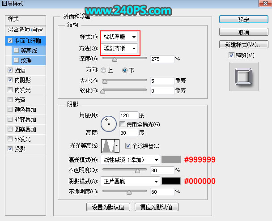Image resolution: width=272 pixels, height=221 pixels.
Task: Close the 图层样式 dialog
Action: click(x=265, y=3)
